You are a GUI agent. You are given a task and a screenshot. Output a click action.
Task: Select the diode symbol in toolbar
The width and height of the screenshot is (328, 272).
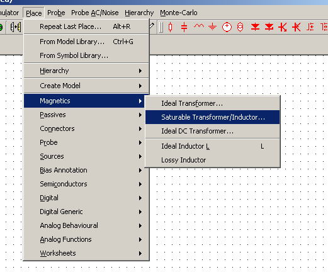[x=255, y=26]
